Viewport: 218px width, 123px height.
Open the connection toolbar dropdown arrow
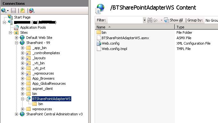pos(8,11)
